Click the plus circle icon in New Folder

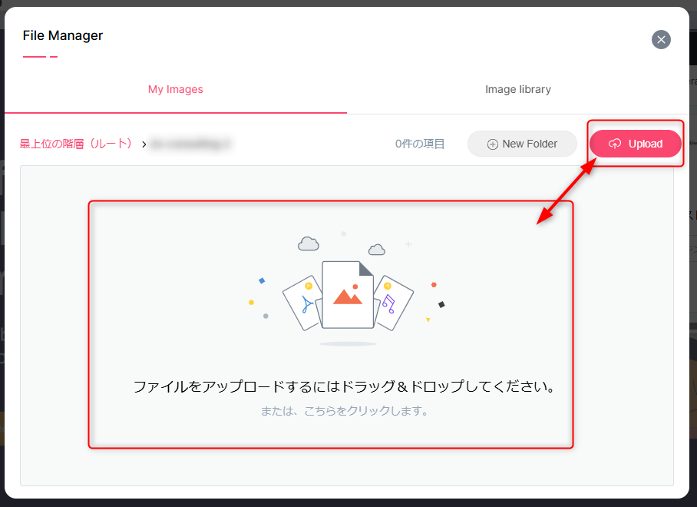[493, 144]
